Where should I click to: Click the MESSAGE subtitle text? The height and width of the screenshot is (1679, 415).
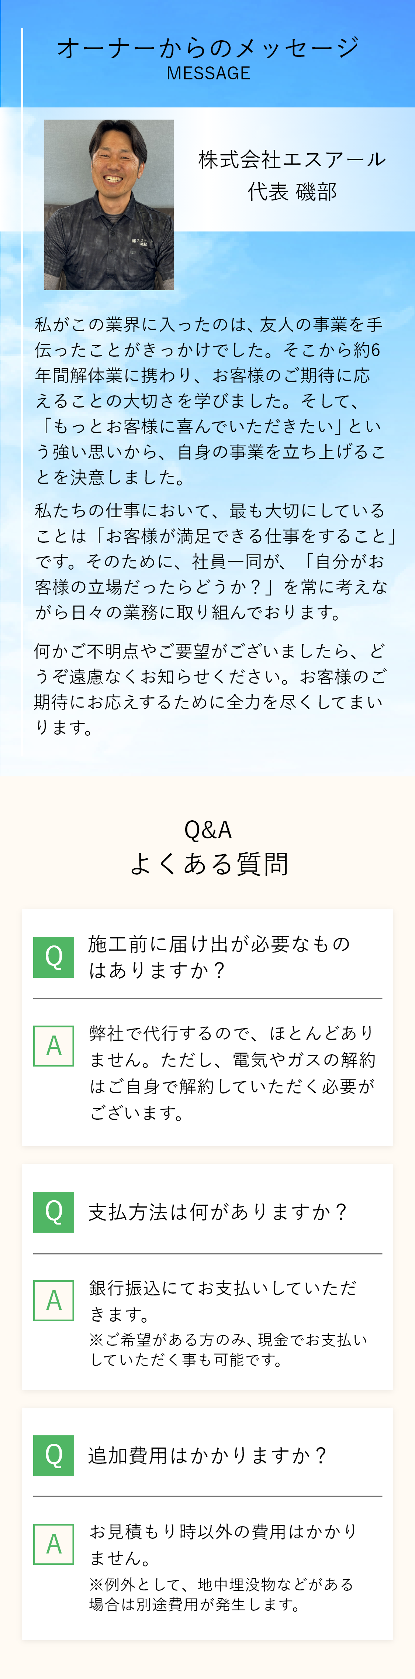tap(208, 73)
